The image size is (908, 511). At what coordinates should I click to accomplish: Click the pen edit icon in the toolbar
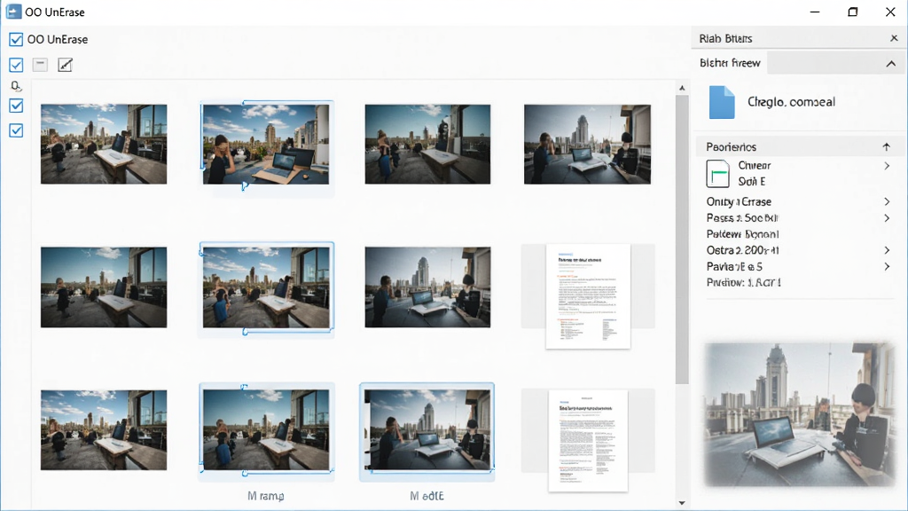(65, 65)
